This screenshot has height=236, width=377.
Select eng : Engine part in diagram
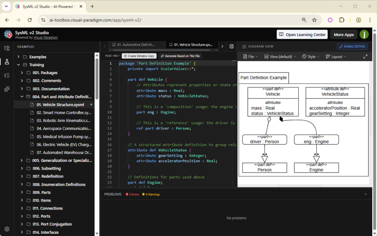pyautogui.click(x=316, y=140)
